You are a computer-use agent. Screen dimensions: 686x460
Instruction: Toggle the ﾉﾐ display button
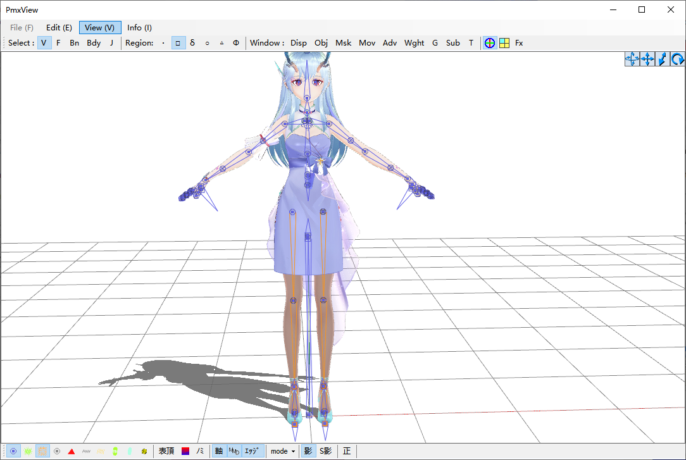pos(200,451)
